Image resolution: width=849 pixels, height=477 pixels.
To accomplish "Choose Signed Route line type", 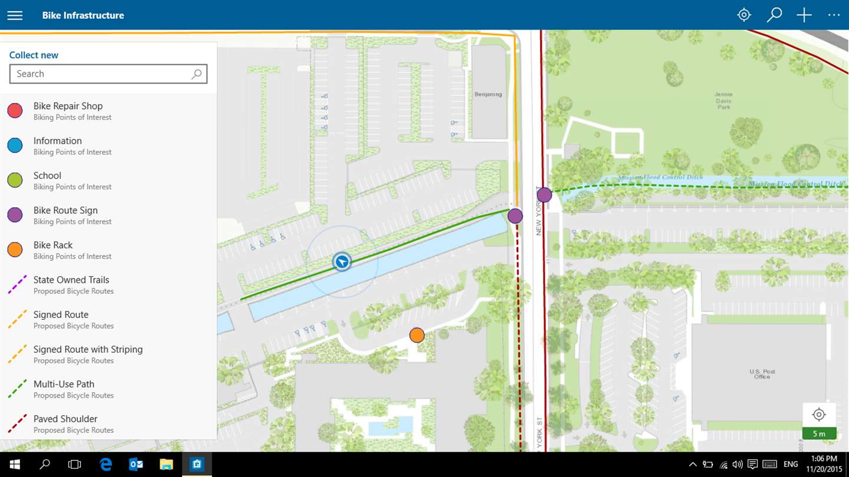I will pos(108,319).
